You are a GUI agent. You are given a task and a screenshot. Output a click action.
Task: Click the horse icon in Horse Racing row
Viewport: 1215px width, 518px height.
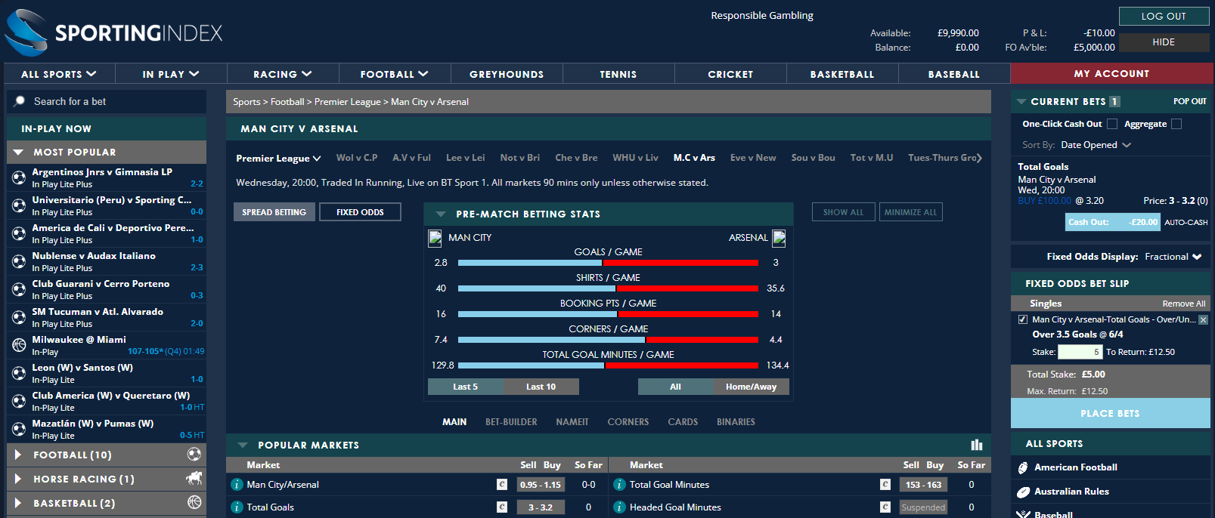(x=194, y=479)
